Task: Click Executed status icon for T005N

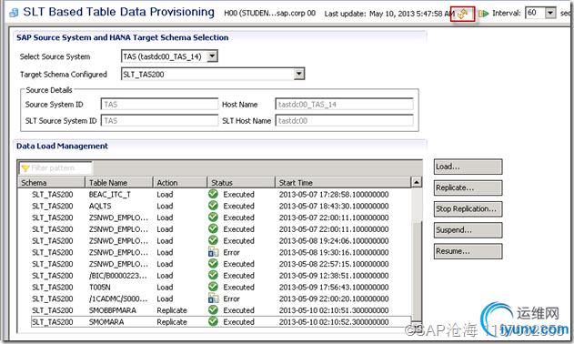Action: point(213,287)
